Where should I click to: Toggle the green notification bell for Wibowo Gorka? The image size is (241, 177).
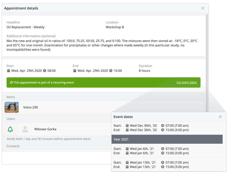[10, 129]
